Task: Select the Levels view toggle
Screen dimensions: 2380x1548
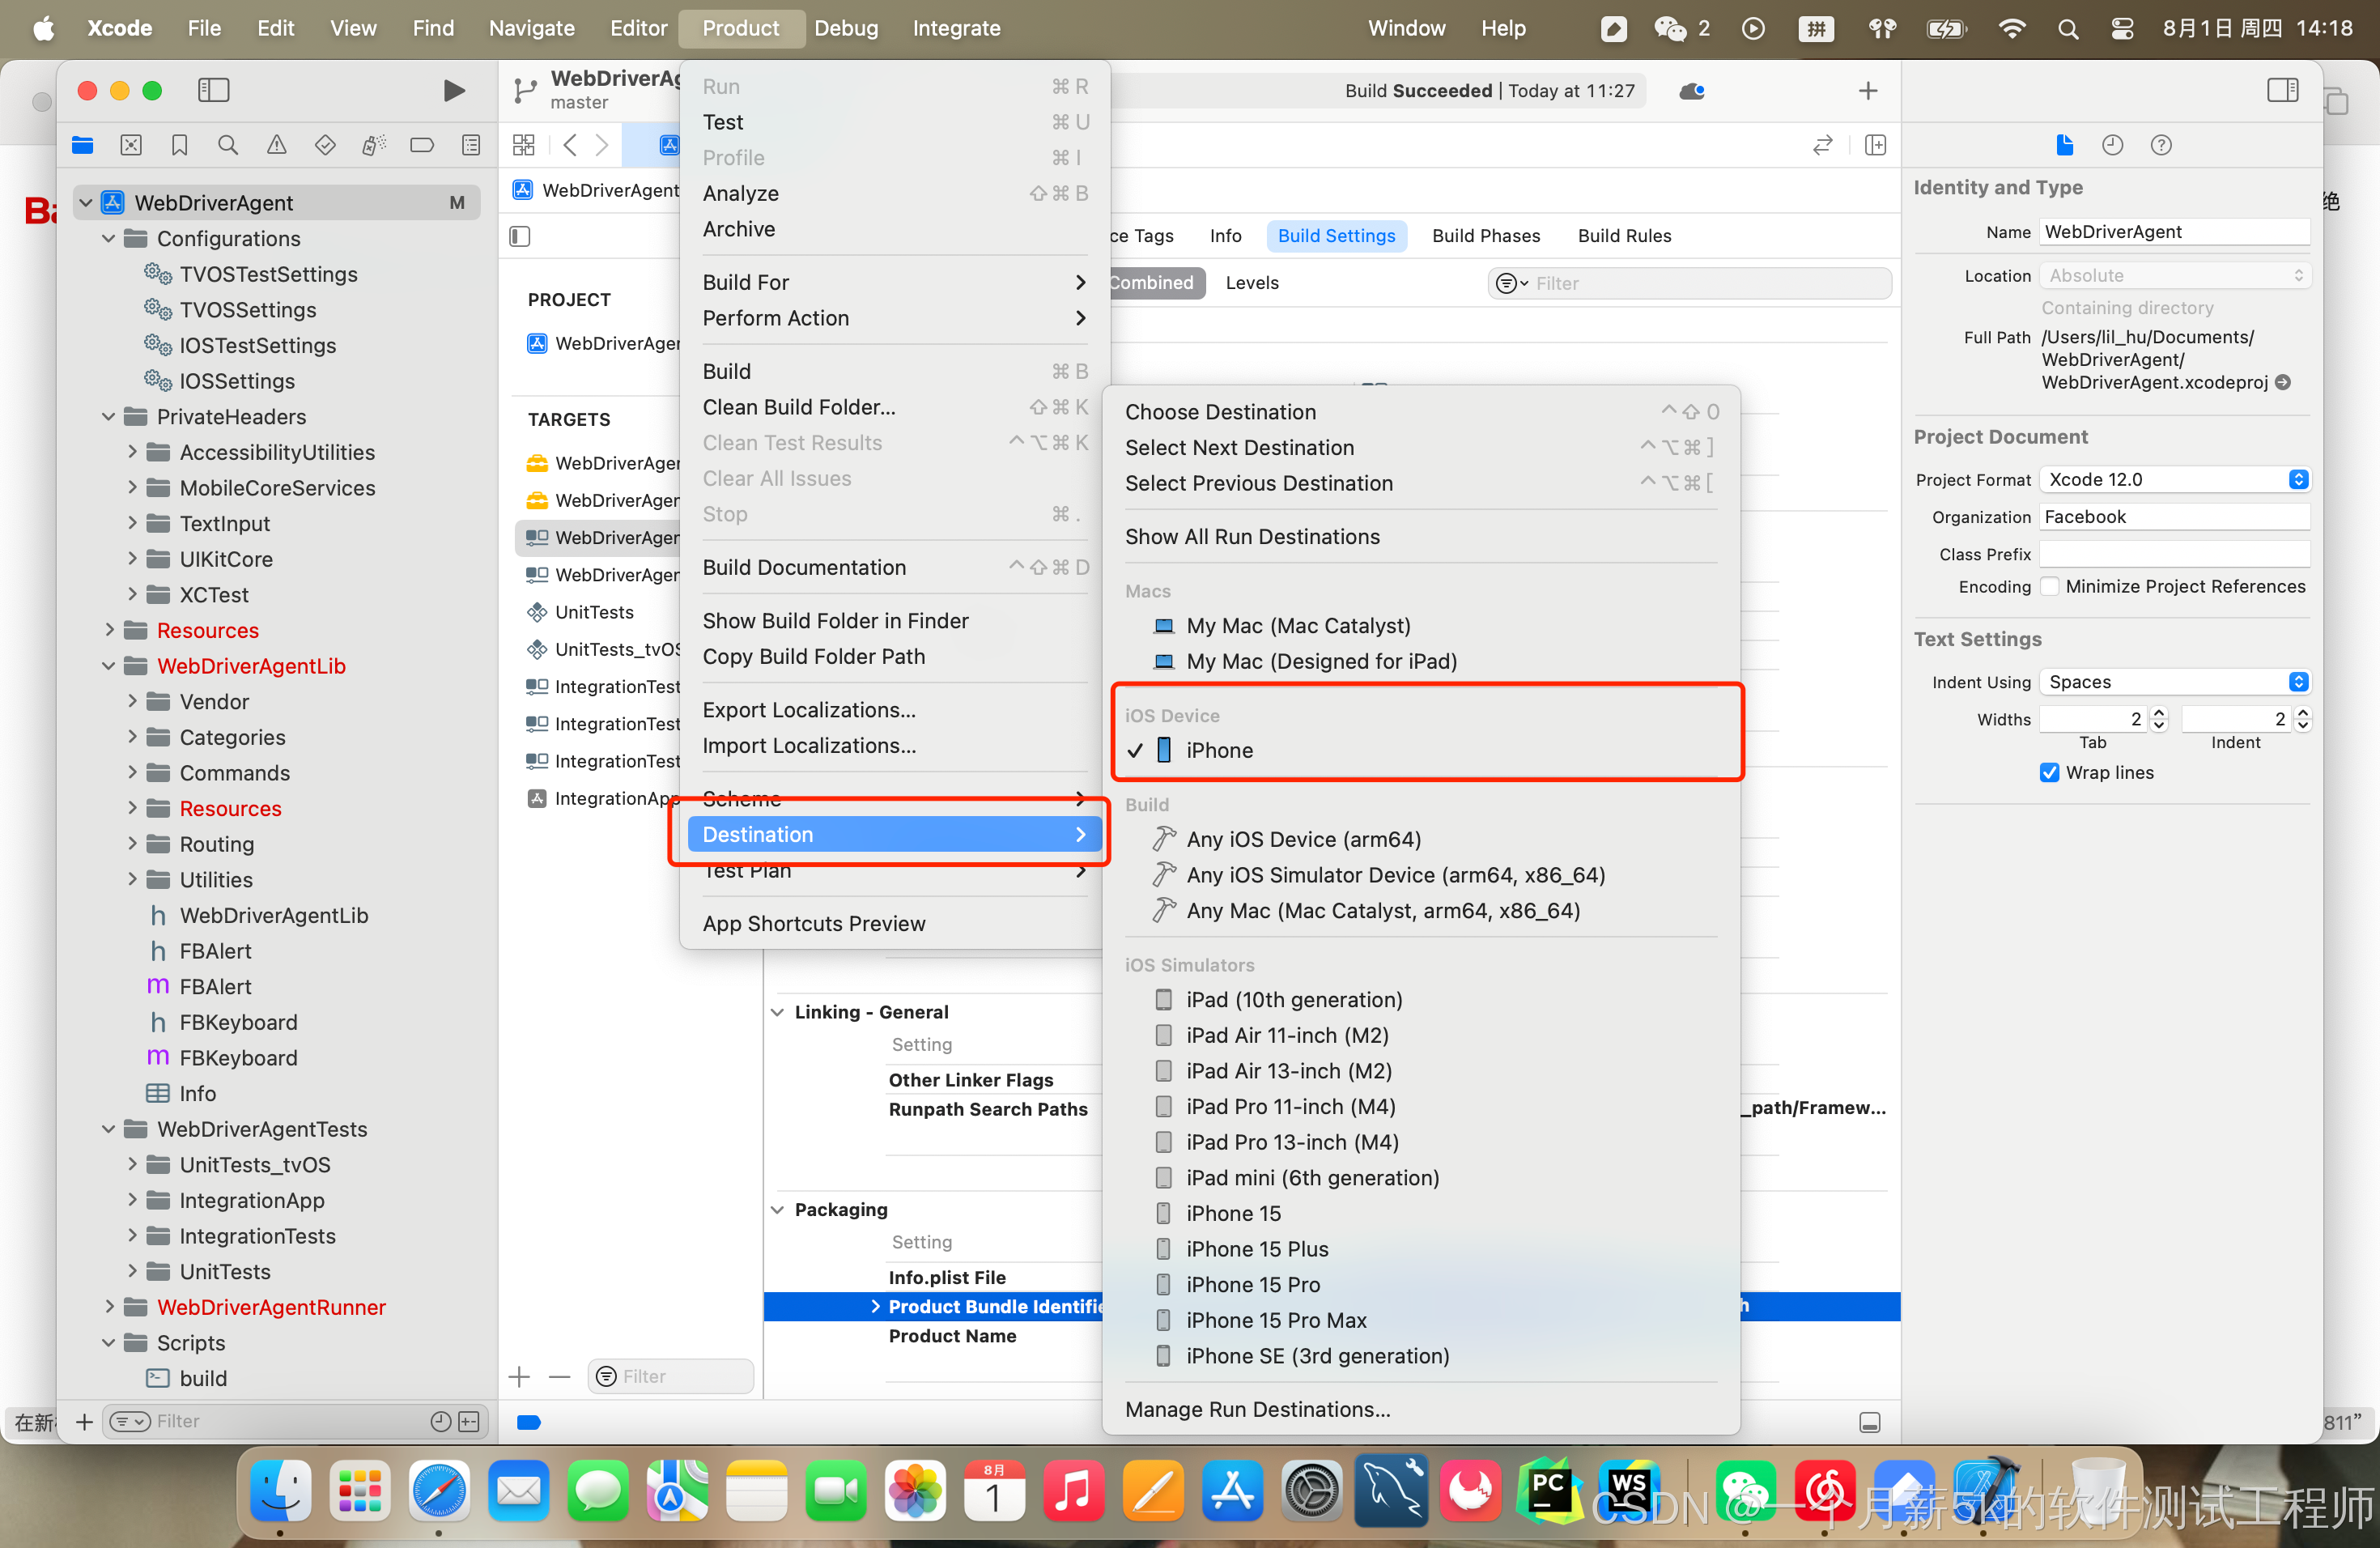Action: (x=1252, y=282)
